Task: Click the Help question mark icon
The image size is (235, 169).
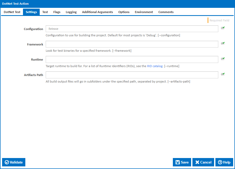Action: [x=220, y=162]
